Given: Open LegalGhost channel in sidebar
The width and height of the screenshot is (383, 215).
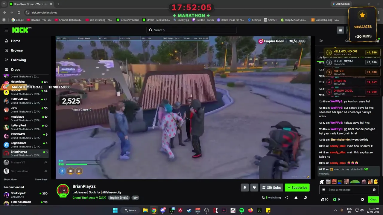Looking at the screenshot, I should click(25, 145).
